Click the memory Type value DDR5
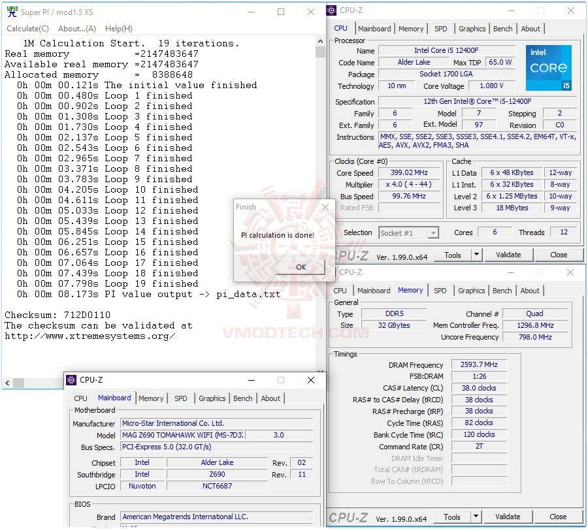The height and width of the screenshot is (529, 588). [394, 313]
